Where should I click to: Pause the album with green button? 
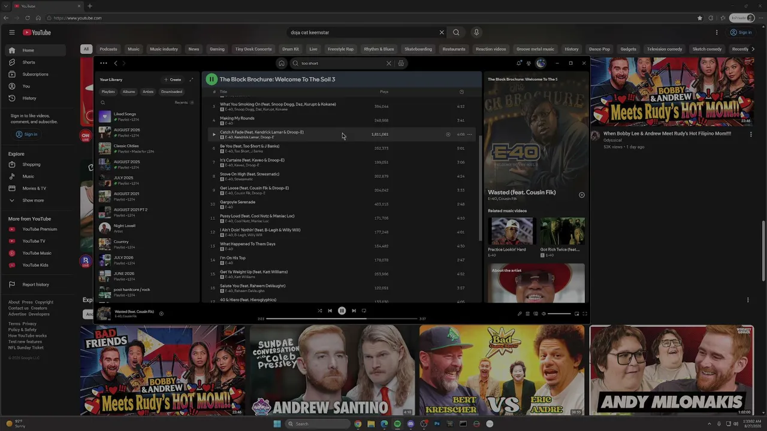coord(211,79)
